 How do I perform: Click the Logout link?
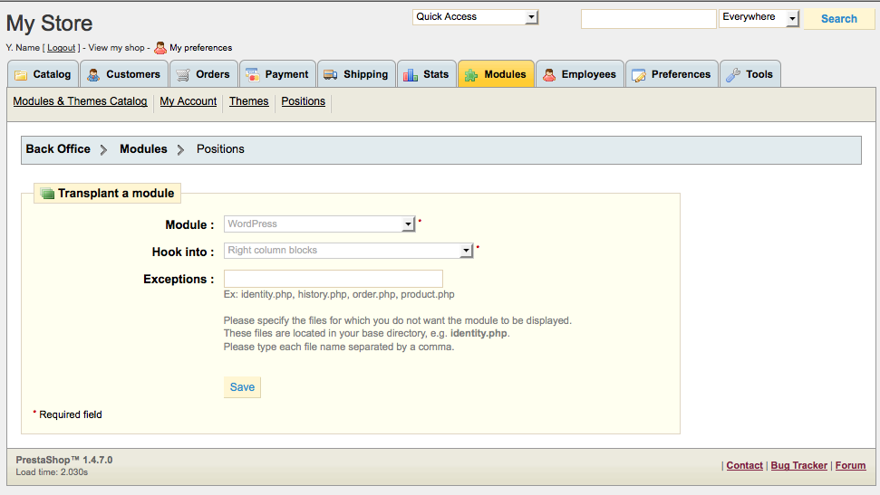61,48
